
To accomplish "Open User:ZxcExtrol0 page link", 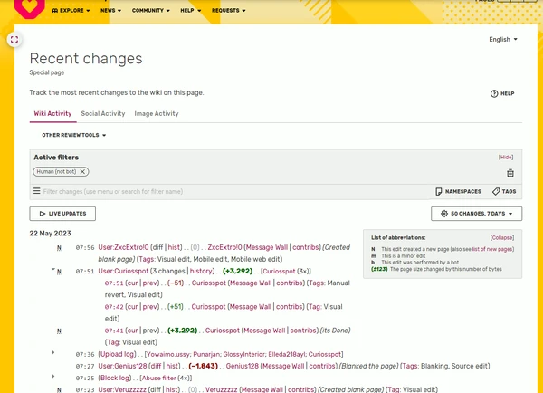I will (123, 246).
